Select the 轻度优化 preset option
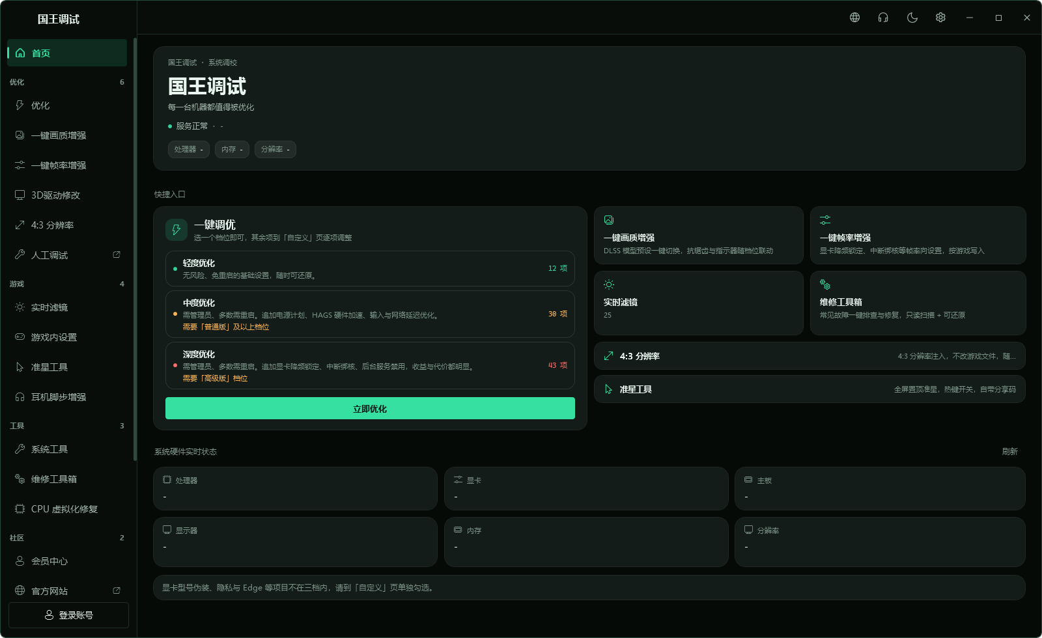The height and width of the screenshot is (638, 1042). tap(370, 268)
